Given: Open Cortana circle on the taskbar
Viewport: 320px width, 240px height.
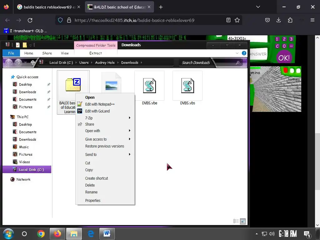Looking at the screenshot, I should tap(24, 234).
